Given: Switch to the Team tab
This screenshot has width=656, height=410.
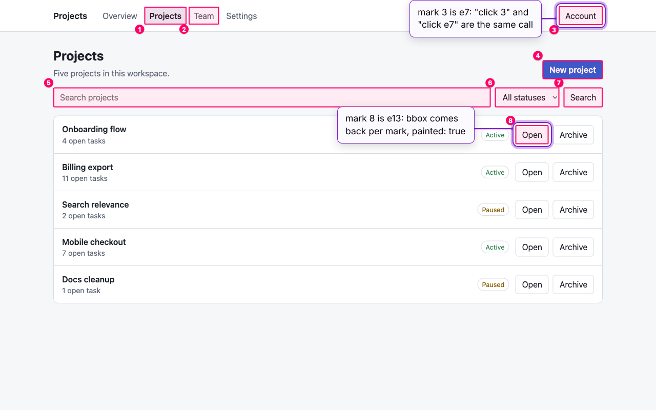Looking at the screenshot, I should pos(204,16).
